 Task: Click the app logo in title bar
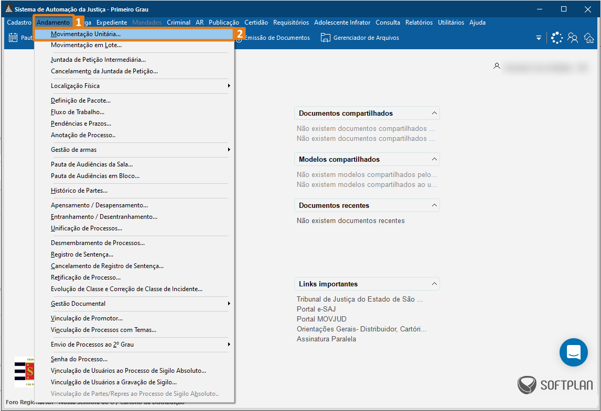(x=9, y=9)
